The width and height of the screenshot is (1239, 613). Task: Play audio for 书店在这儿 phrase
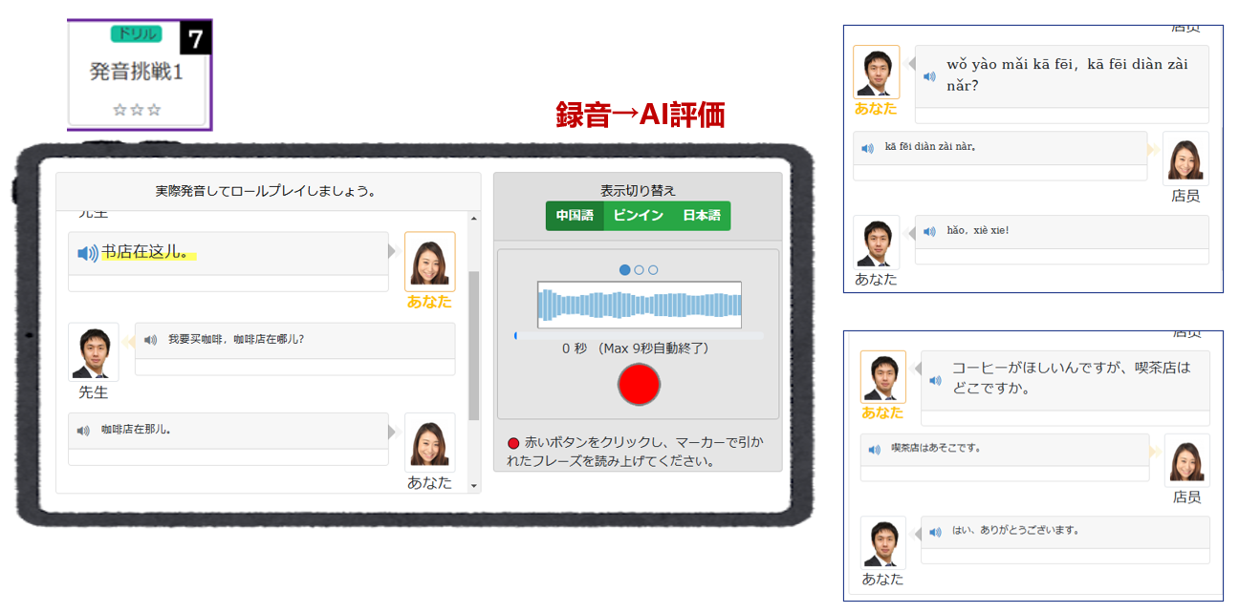click(87, 253)
